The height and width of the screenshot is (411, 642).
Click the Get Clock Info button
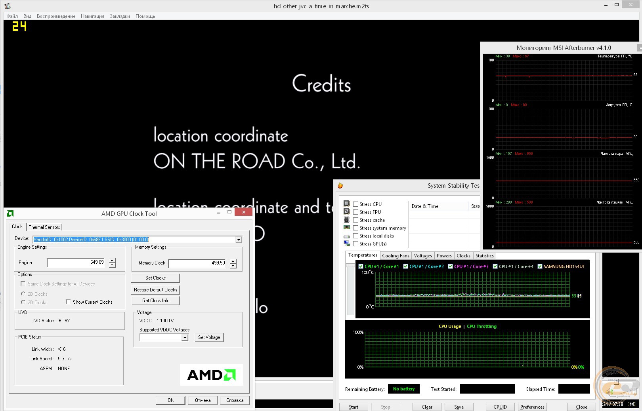(x=155, y=301)
